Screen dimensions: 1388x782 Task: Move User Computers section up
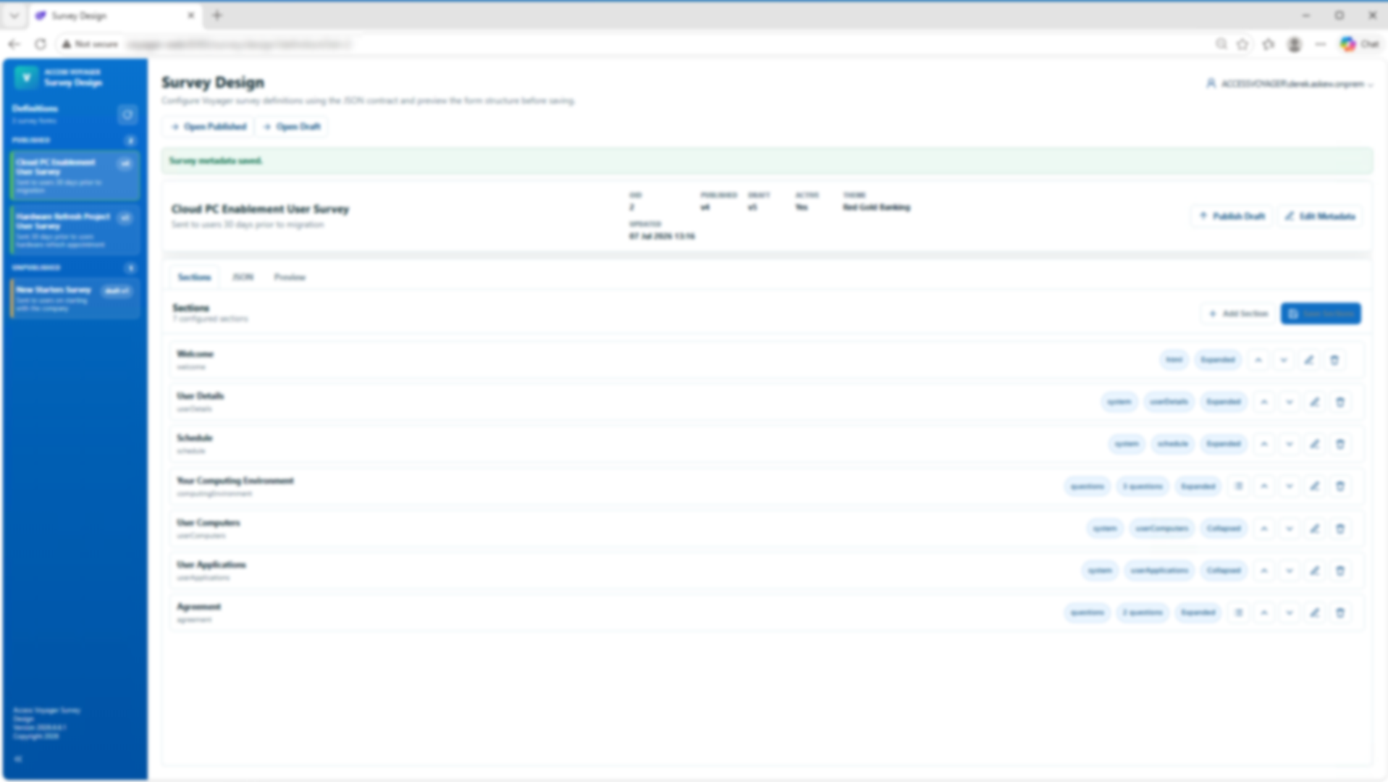(1264, 529)
